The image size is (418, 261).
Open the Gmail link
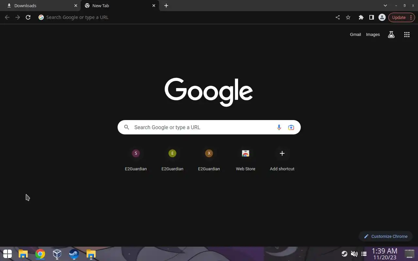[x=355, y=35]
